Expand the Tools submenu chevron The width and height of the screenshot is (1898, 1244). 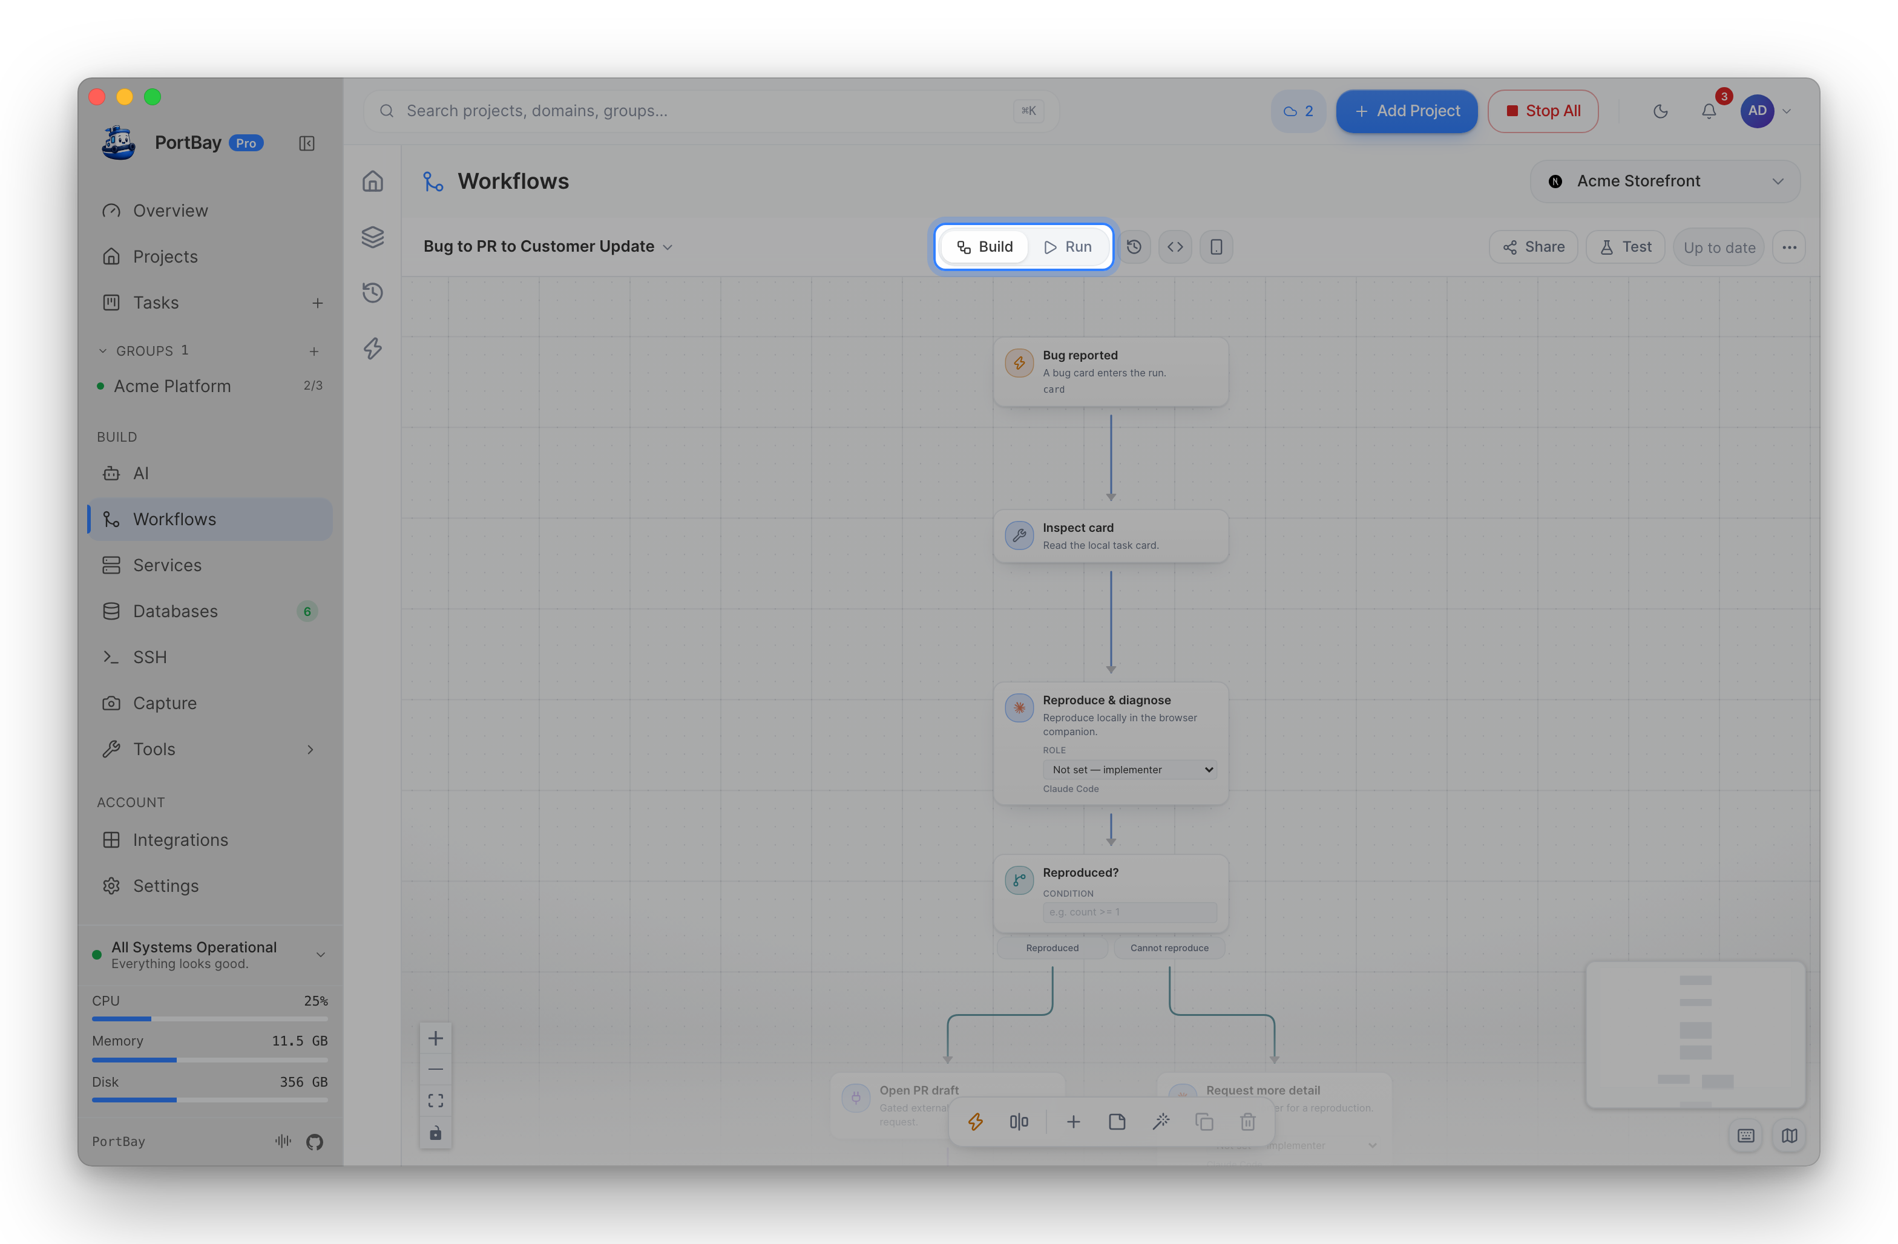(x=310, y=750)
